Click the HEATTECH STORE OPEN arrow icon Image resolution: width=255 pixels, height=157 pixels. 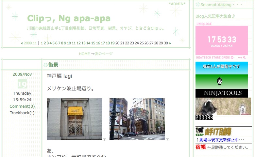[x=232, y=57]
